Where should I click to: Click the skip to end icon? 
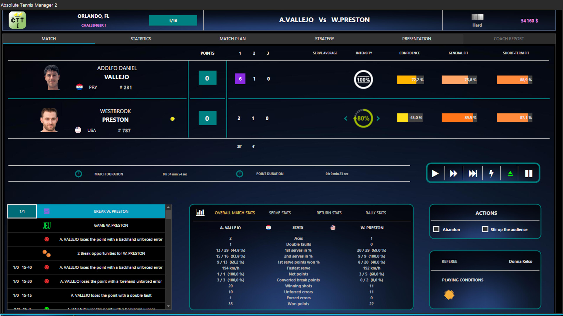(x=472, y=173)
